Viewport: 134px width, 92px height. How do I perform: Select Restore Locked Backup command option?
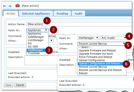click(102, 67)
